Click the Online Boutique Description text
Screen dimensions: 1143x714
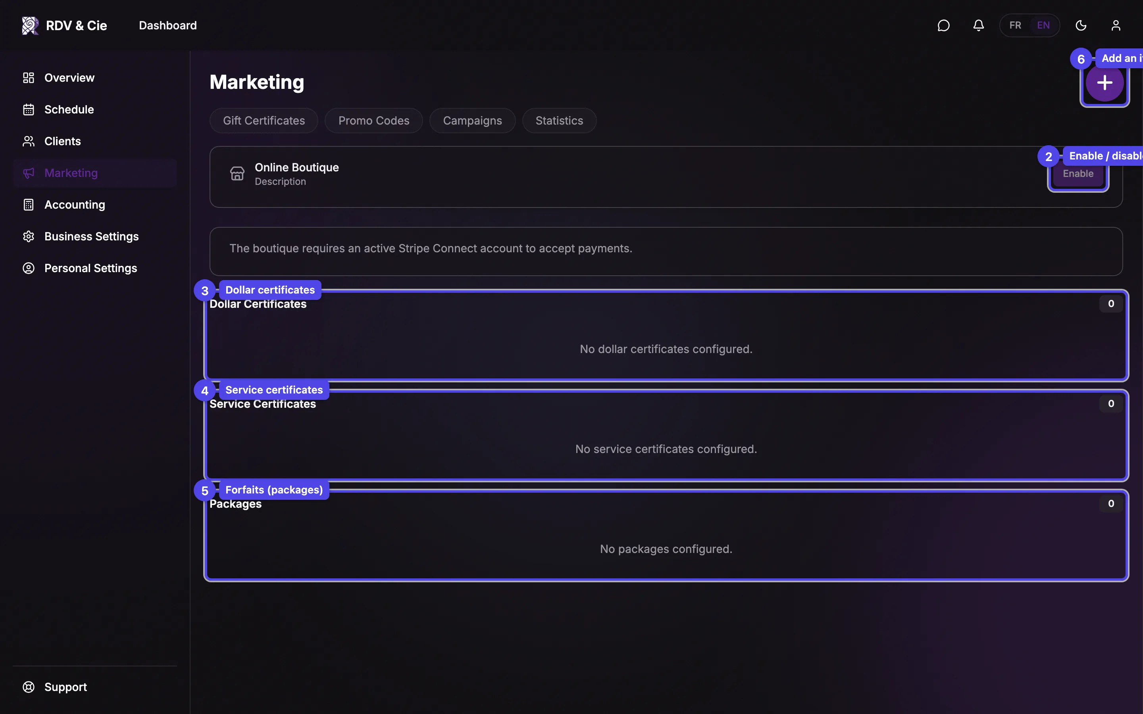coord(280,182)
